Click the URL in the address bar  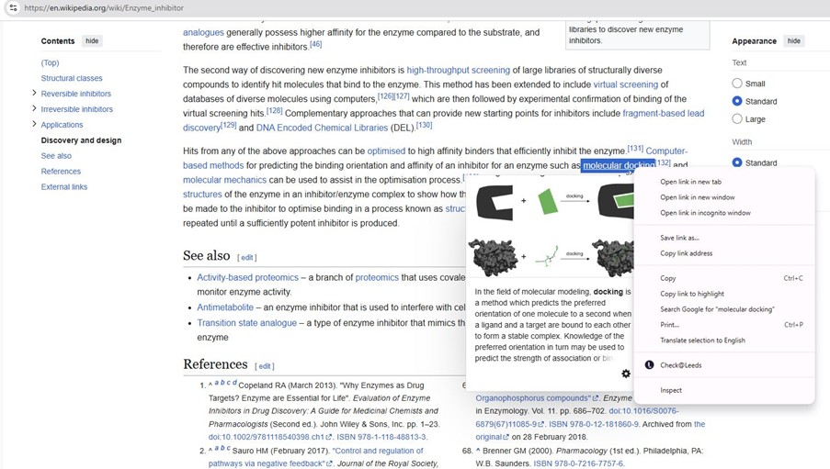coord(104,8)
